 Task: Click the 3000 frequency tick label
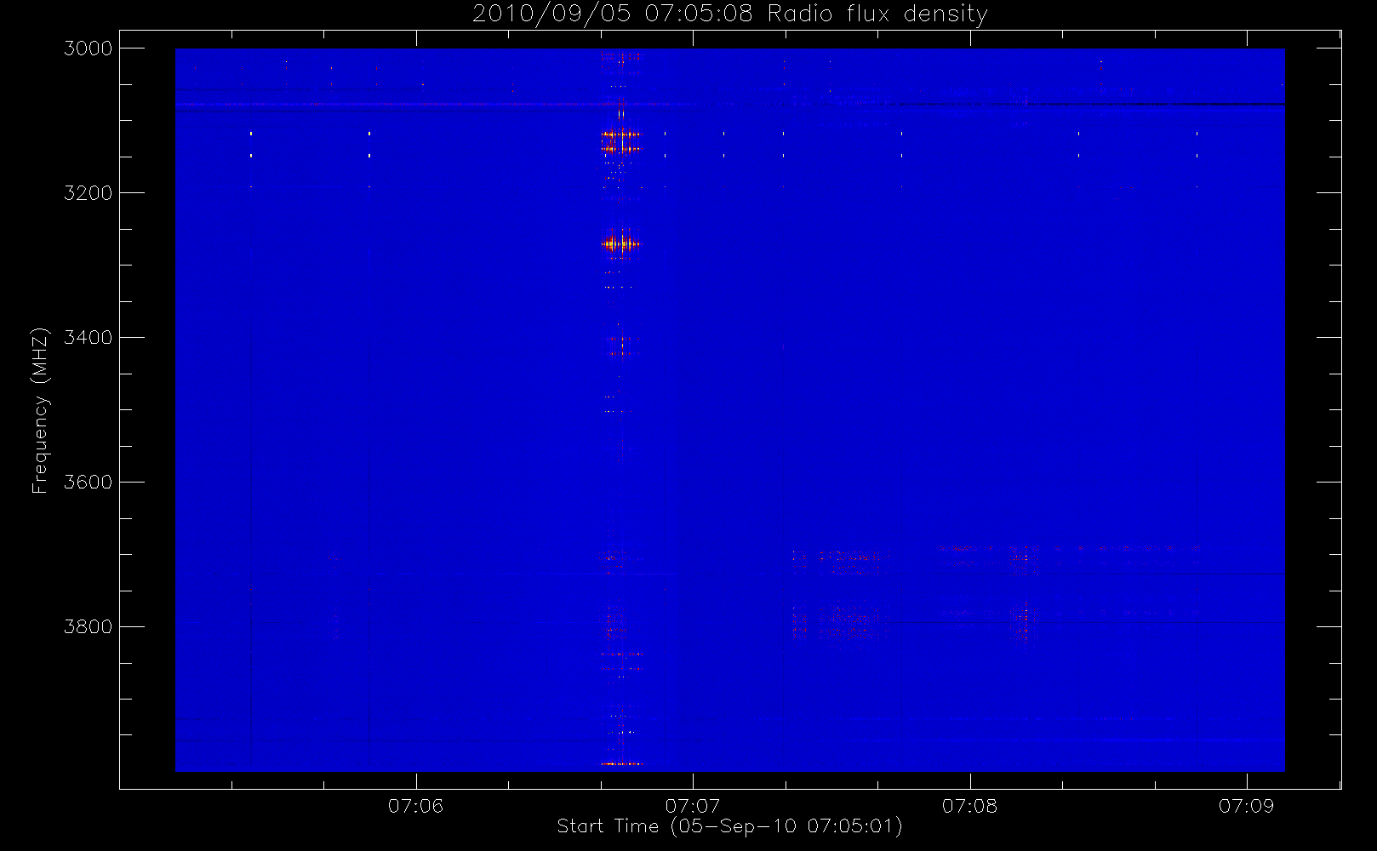tap(89, 49)
